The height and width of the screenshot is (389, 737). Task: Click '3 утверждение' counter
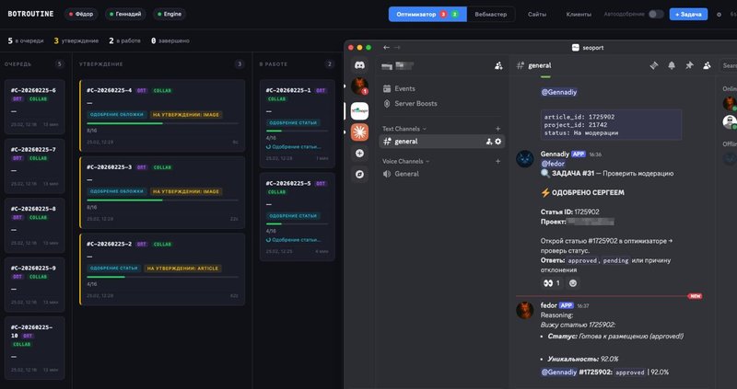coord(76,40)
